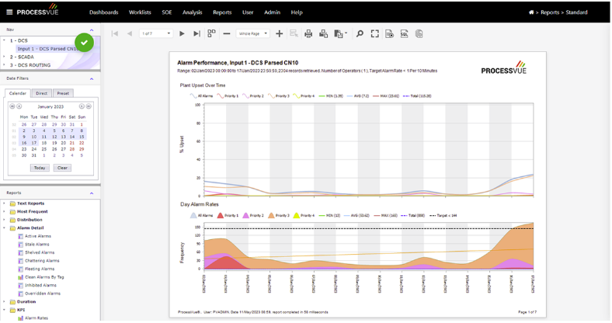Expand the 2 - SCADA tree node
The width and height of the screenshot is (612, 323).
coord(5,57)
